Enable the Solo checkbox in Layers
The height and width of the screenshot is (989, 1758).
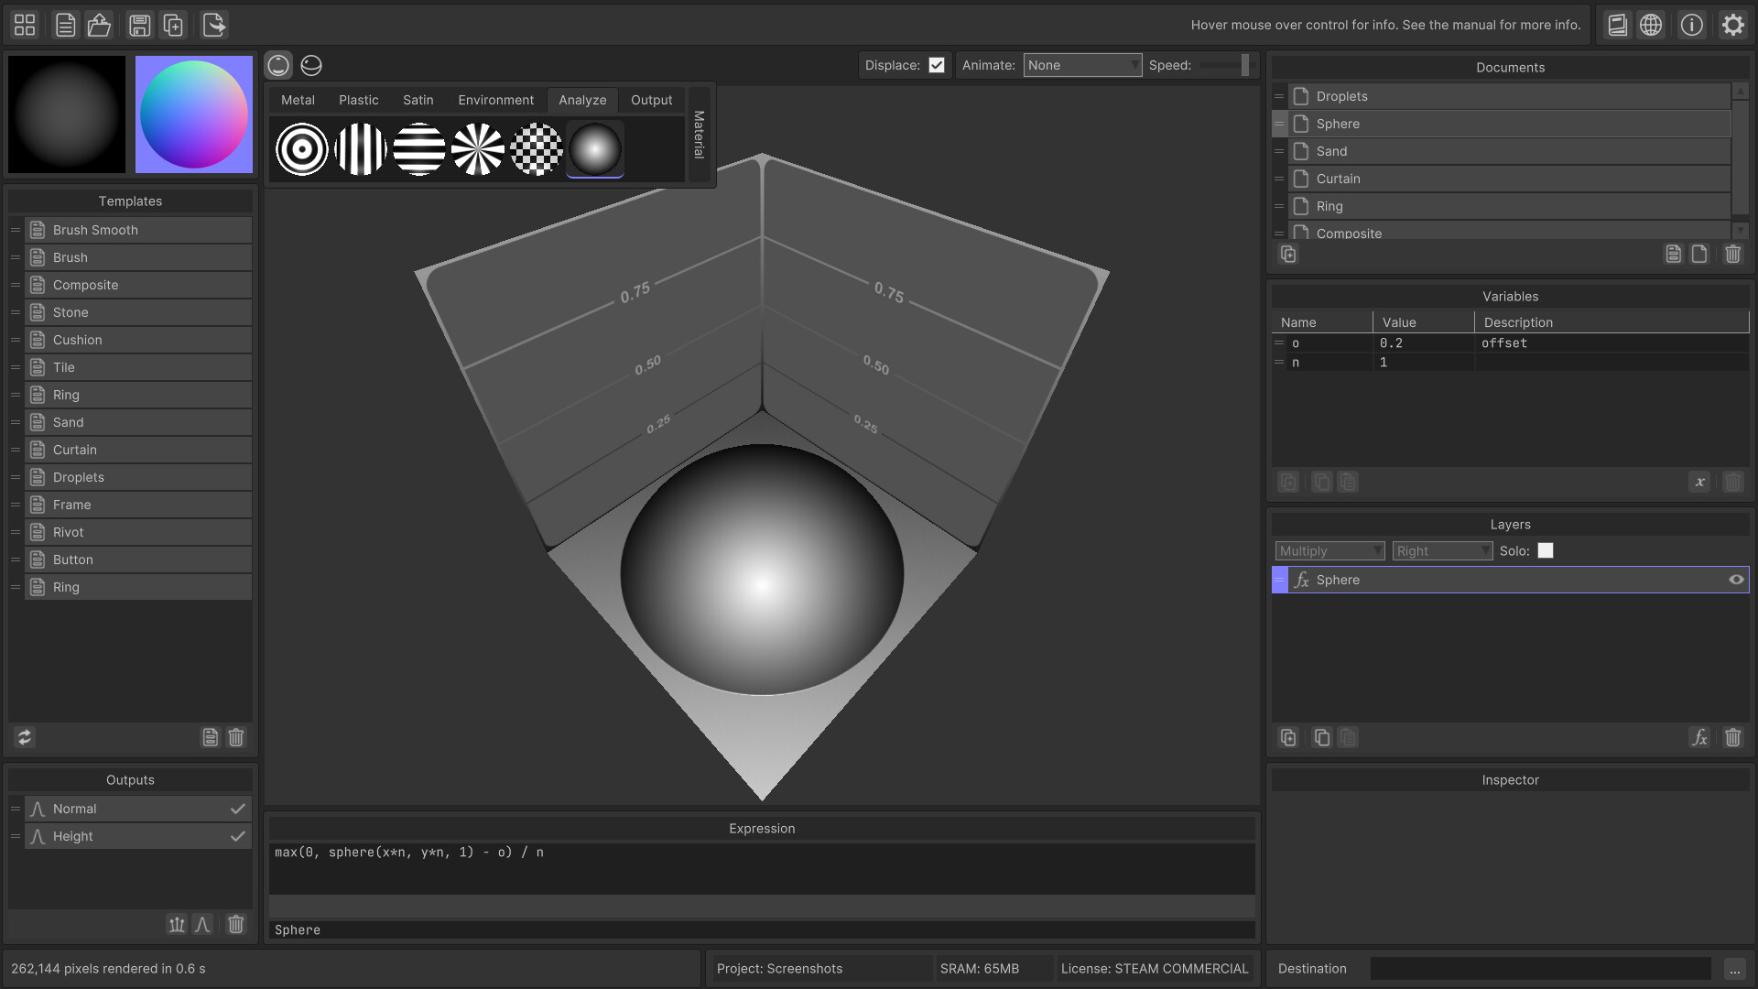[x=1546, y=550]
